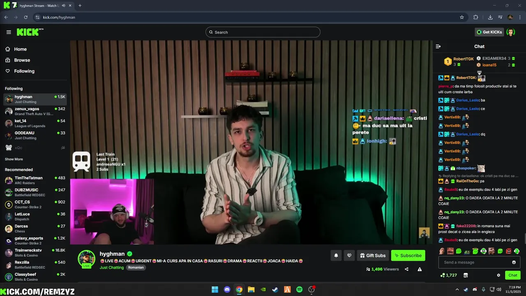Open Darcss Chess channel
Viewport: 526px width, 296px height.
pos(35,229)
